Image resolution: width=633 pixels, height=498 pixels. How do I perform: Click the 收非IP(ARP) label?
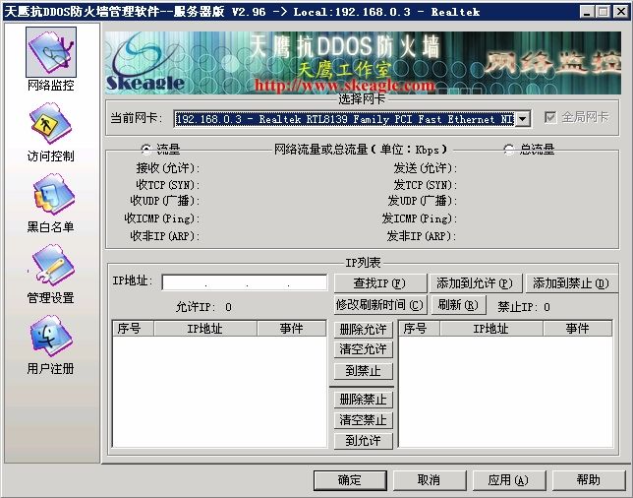165,236
